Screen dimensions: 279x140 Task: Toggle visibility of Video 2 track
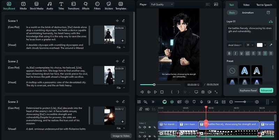(150, 127)
